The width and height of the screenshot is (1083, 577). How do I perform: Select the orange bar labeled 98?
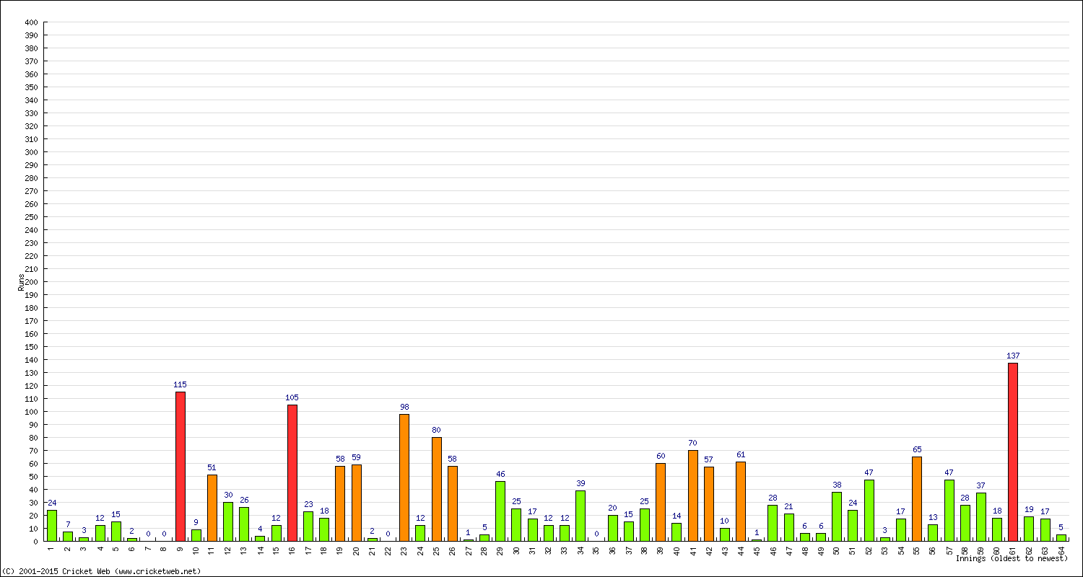(404, 477)
